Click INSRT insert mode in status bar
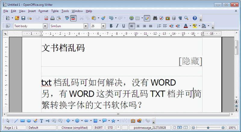 (x=99, y=128)
